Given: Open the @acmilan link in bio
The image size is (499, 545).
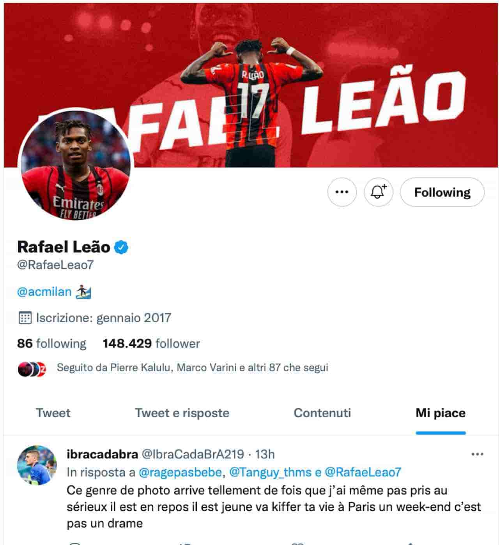Looking at the screenshot, I should pos(44,292).
